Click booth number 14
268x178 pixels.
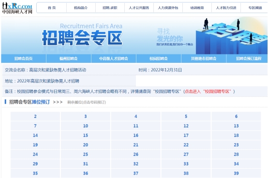(x=35, y=135)
